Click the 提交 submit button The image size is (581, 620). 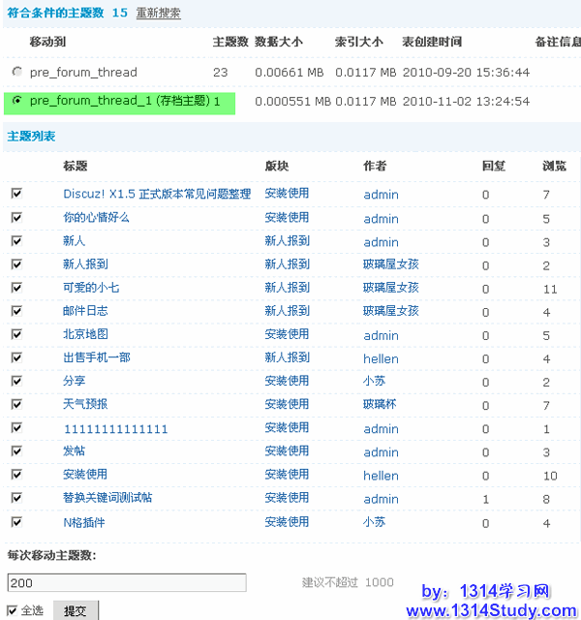pyautogui.click(x=75, y=611)
